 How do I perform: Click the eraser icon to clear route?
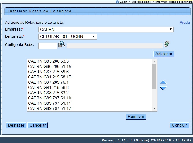[167, 44]
